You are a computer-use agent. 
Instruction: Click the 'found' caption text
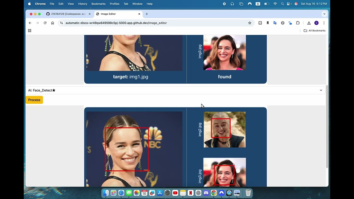(x=225, y=77)
